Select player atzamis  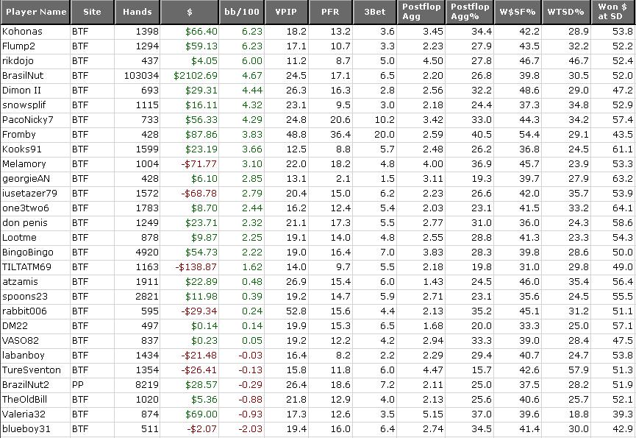point(20,282)
